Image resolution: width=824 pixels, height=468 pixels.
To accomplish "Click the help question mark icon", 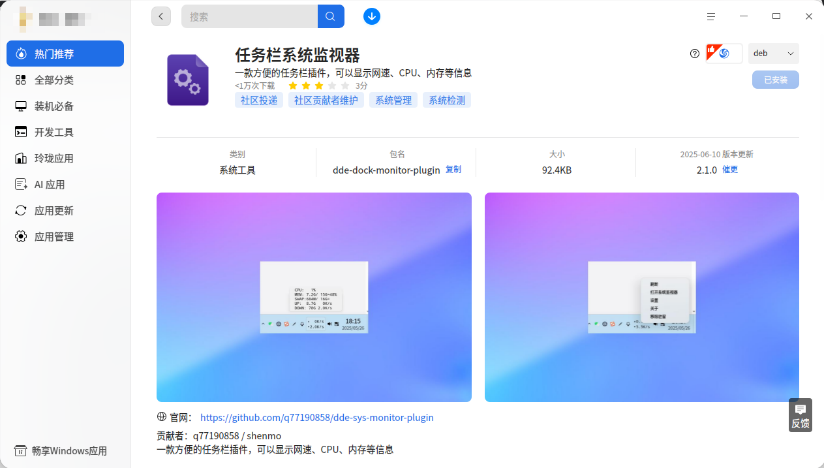I will click(695, 54).
